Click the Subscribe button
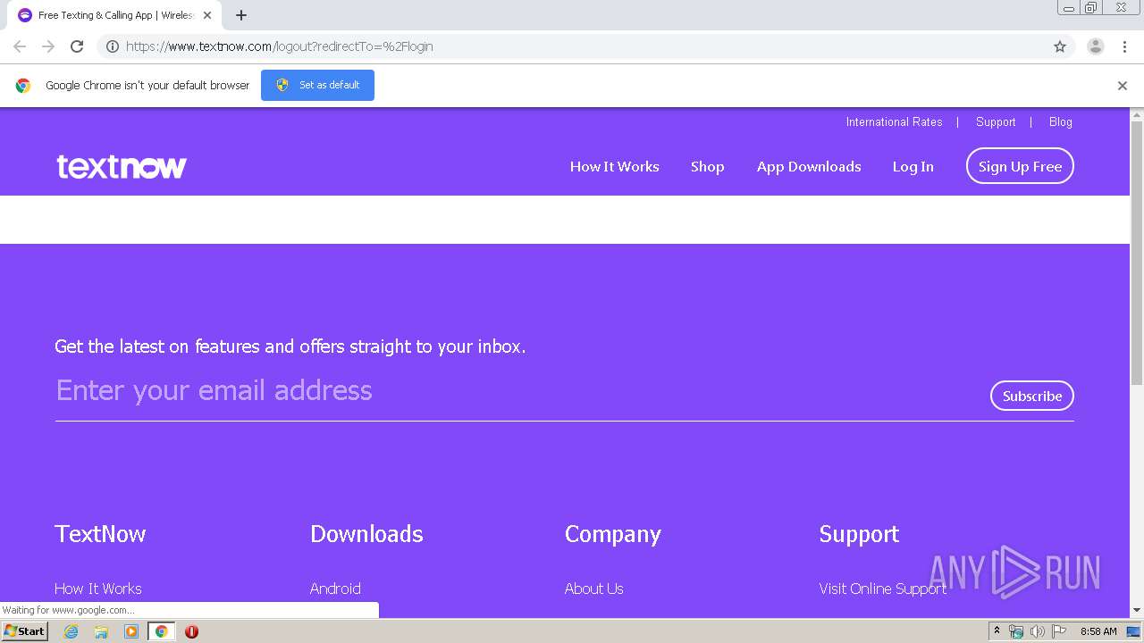 pos(1032,396)
